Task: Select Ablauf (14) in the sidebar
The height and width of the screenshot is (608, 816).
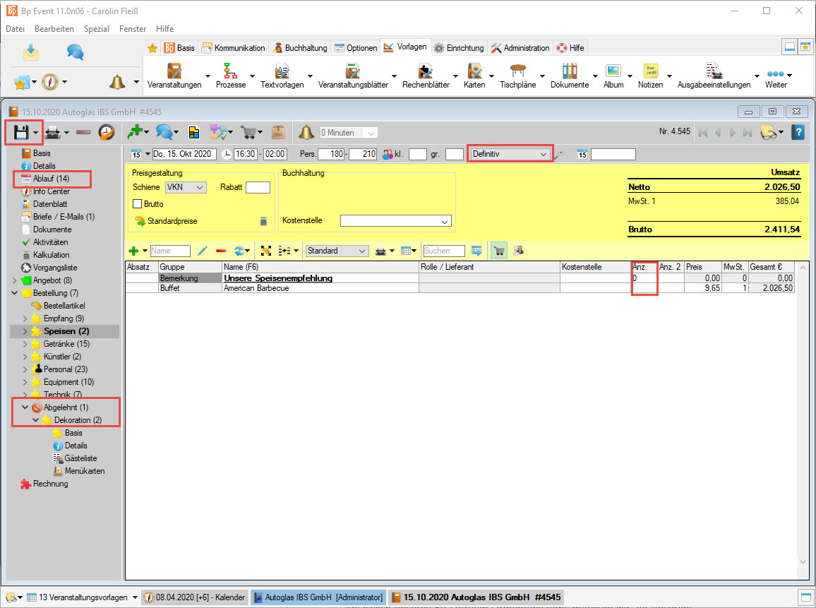Action: pos(51,179)
